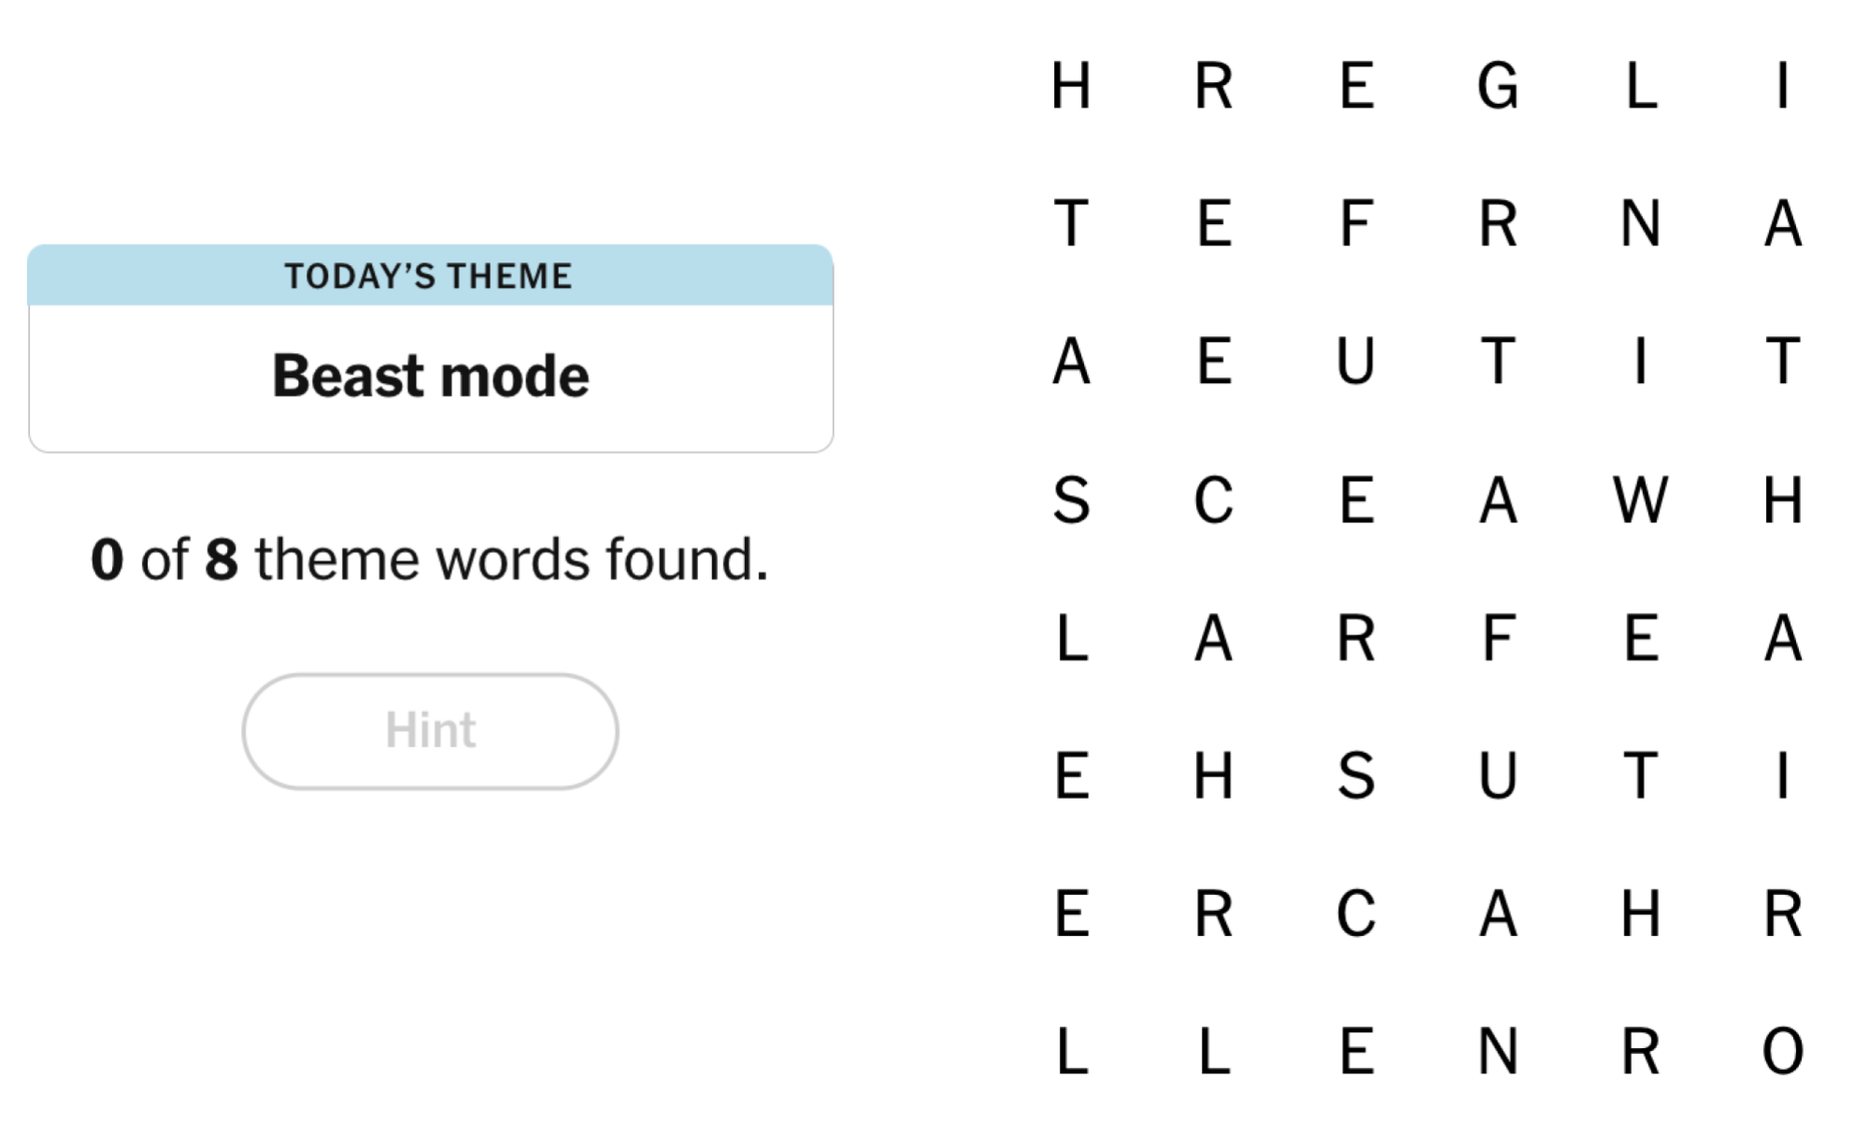Click the TODAY'S THEME header bar
The image size is (1869, 1122).
click(x=430, y=276)
